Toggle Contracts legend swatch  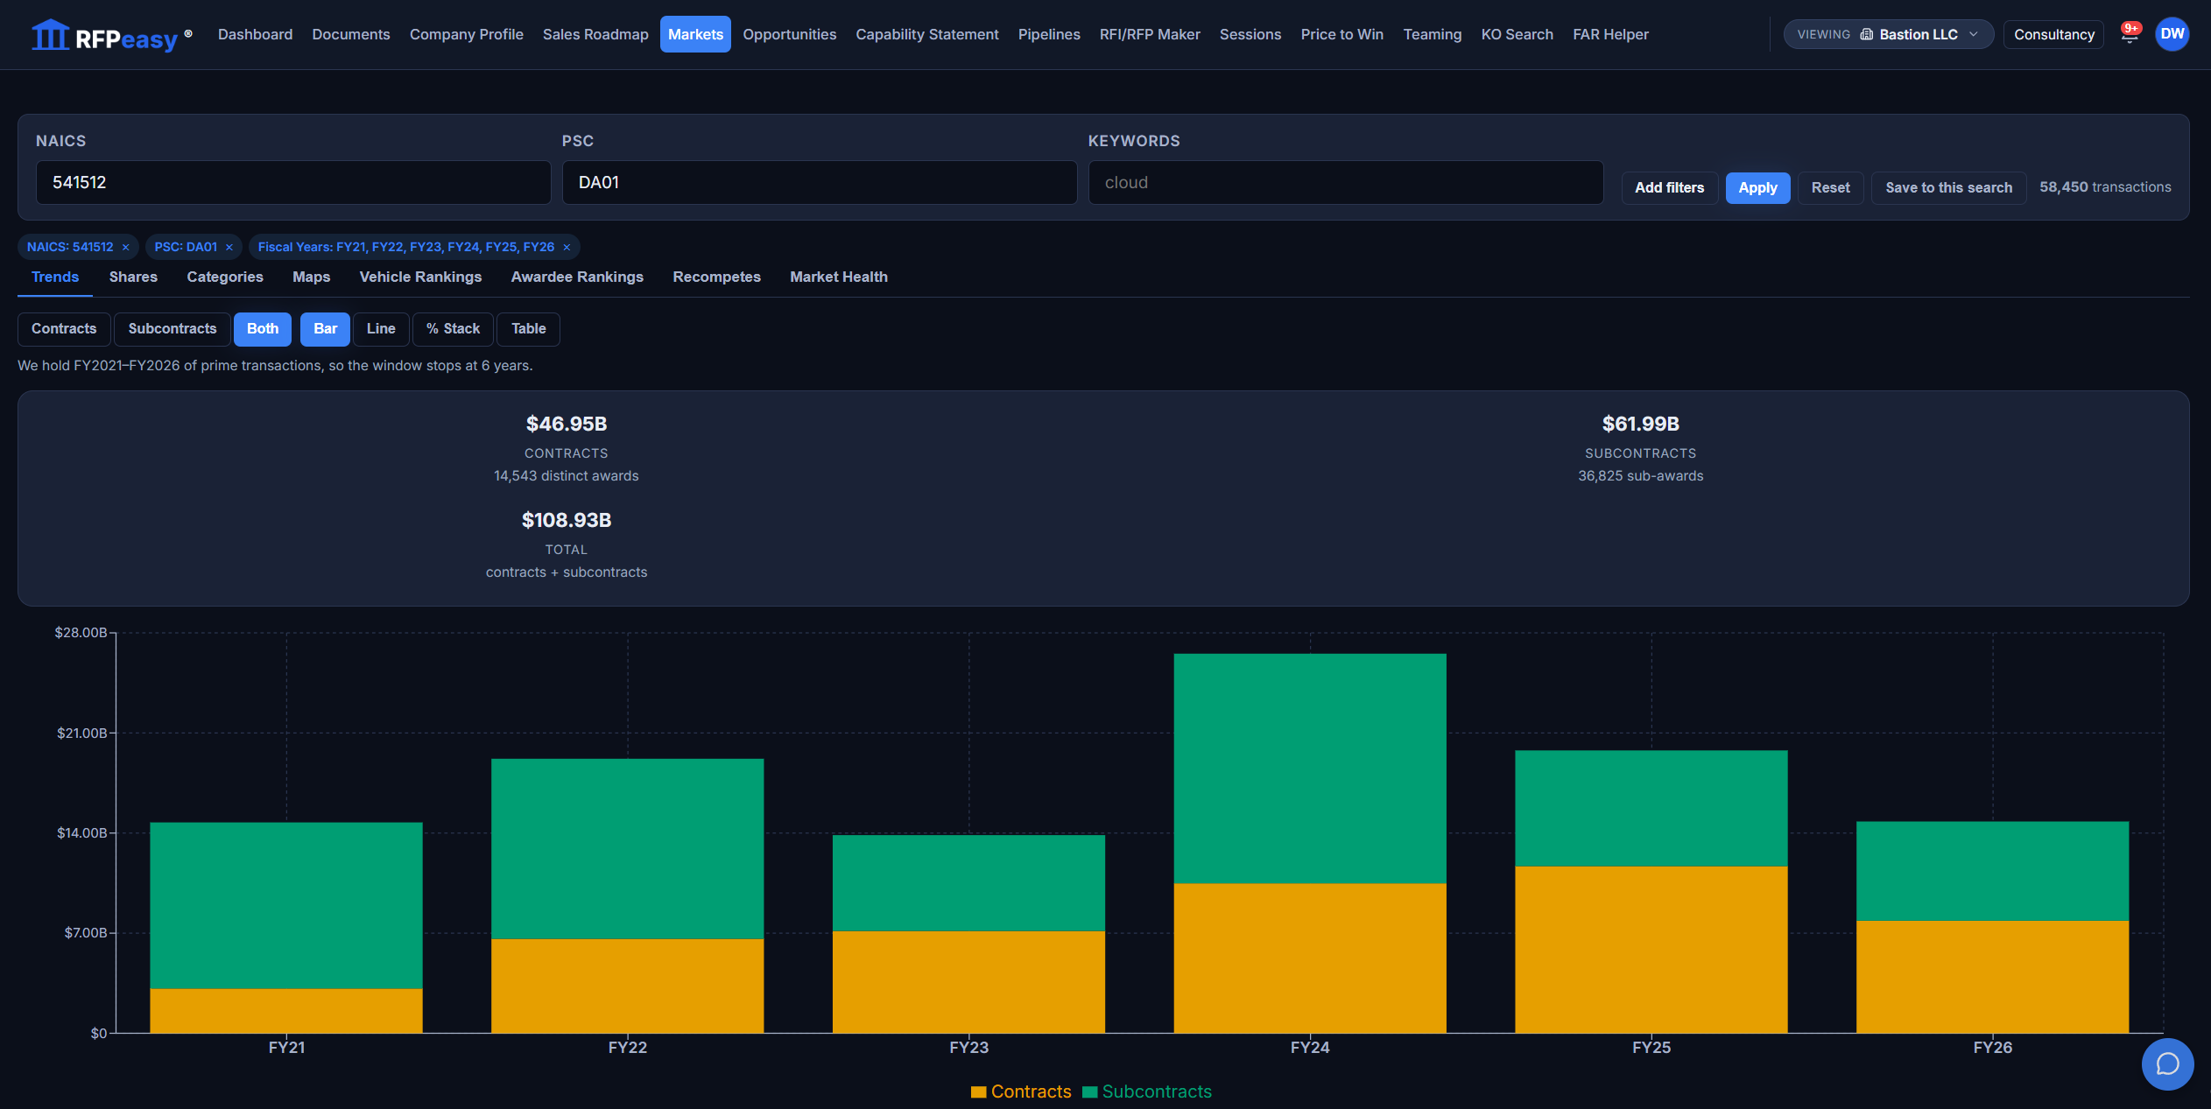pos(978,1091)
